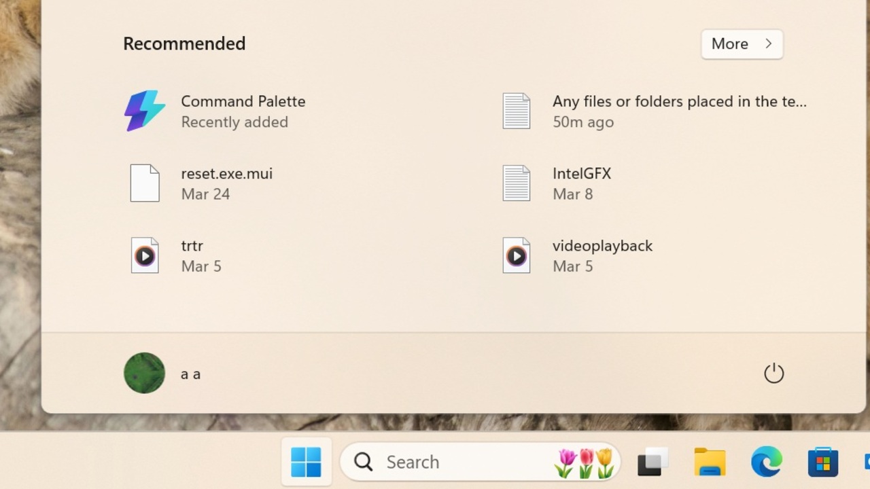Click the search magnifier icon

[362, 462]
